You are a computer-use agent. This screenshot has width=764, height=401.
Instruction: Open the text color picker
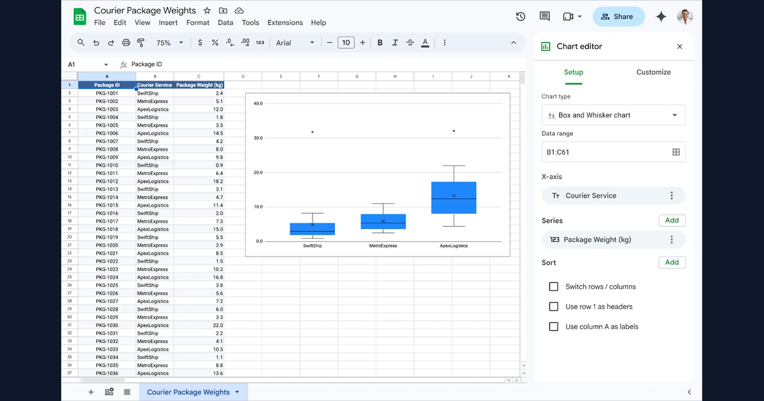click(425, 43)
